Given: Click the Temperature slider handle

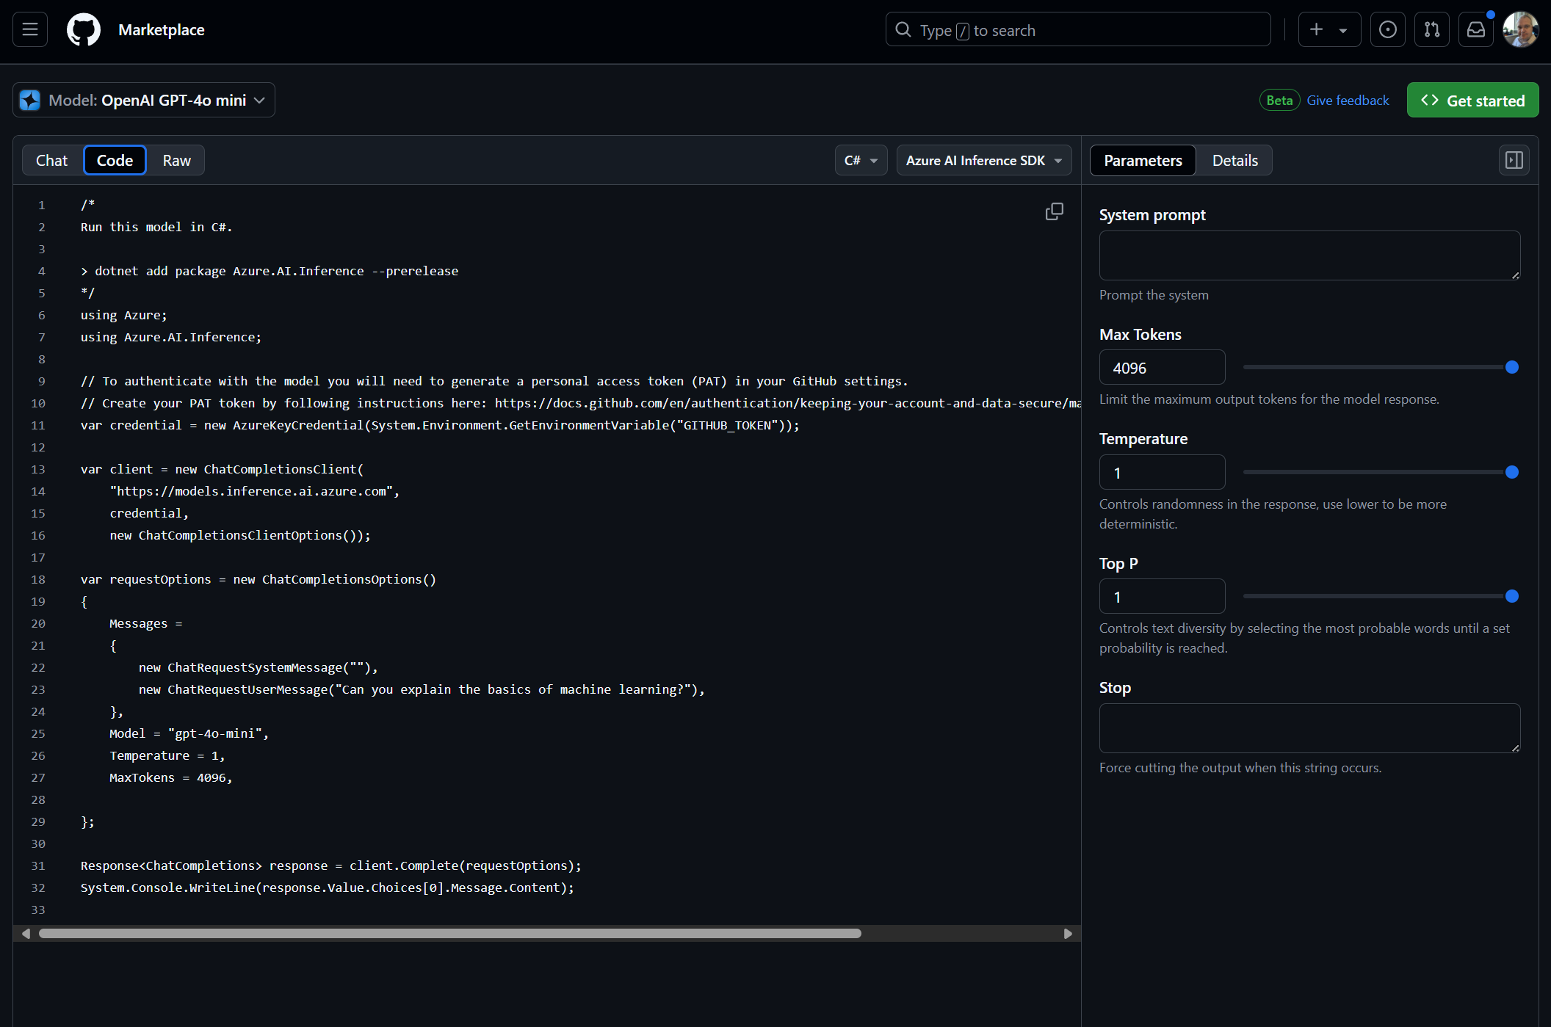Looking at the screenshot, I should pos(1511,472).
